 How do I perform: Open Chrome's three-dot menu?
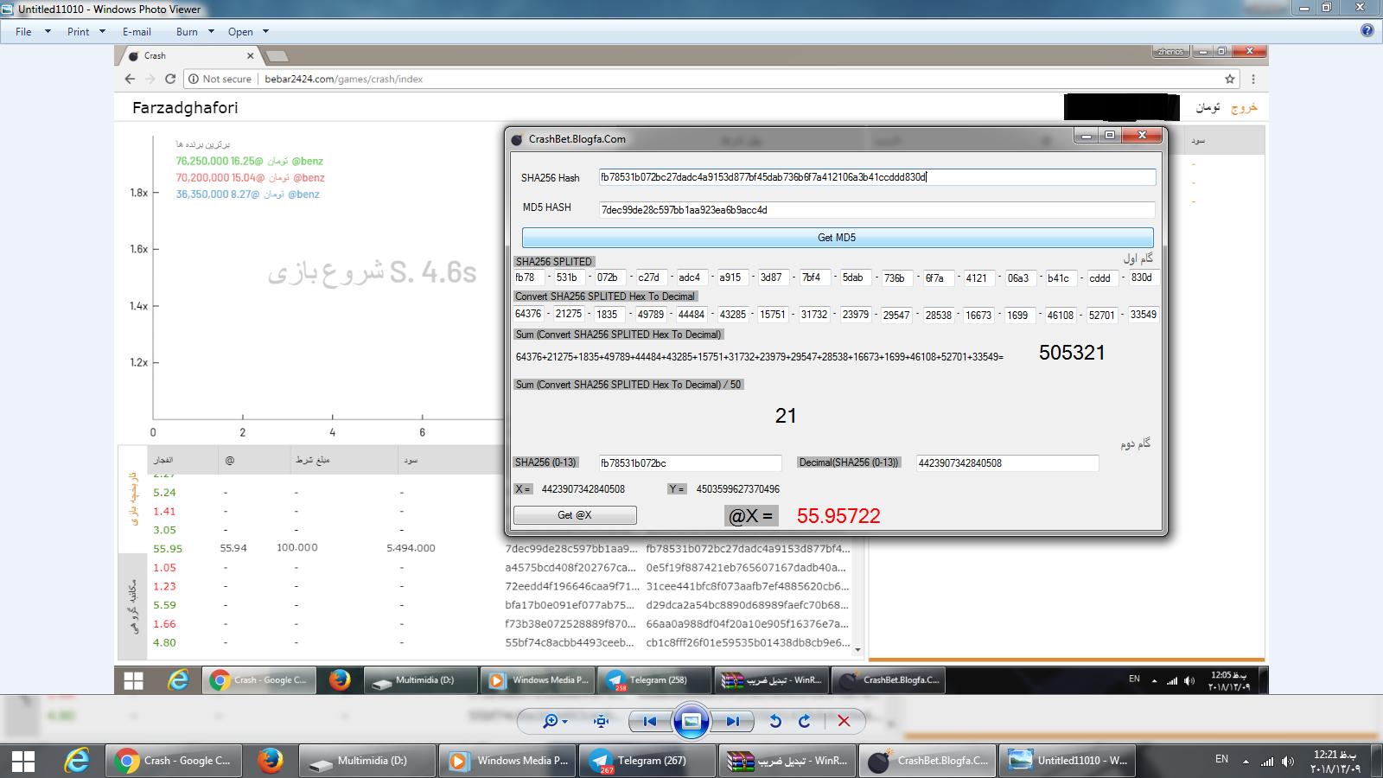pos(1253,79)
